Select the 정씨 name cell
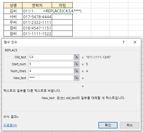The image size is (143, 132). point(13,28)
